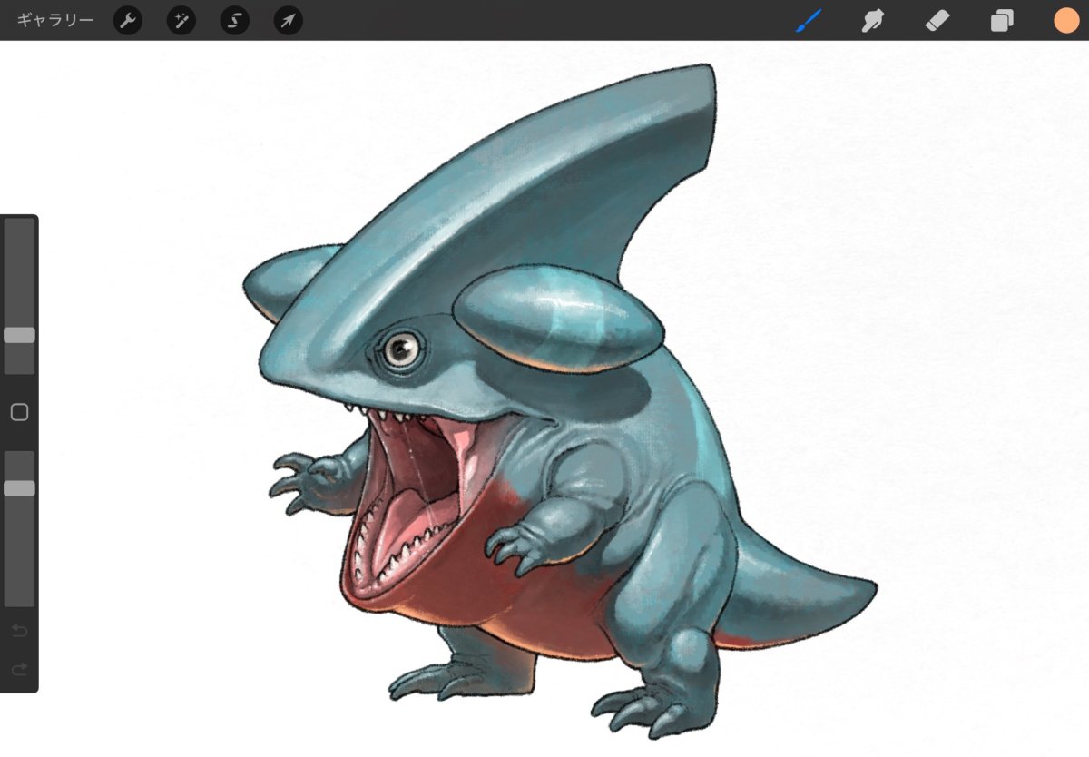Tap the creature's eye on the canvas

[x=397, y=349]
